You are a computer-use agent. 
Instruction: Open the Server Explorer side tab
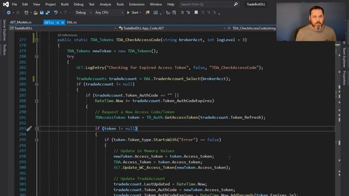click(x=4, y=30)
